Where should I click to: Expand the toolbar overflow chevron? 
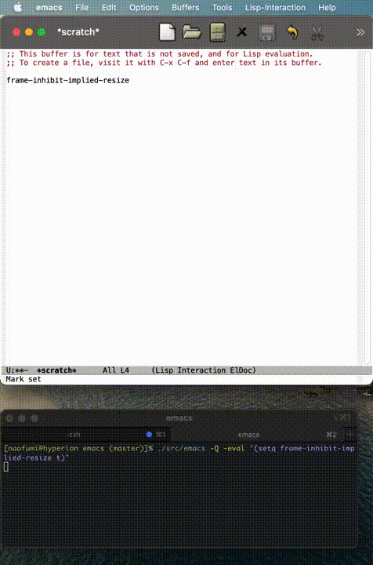pyautogui.click(x=360, y=33)
